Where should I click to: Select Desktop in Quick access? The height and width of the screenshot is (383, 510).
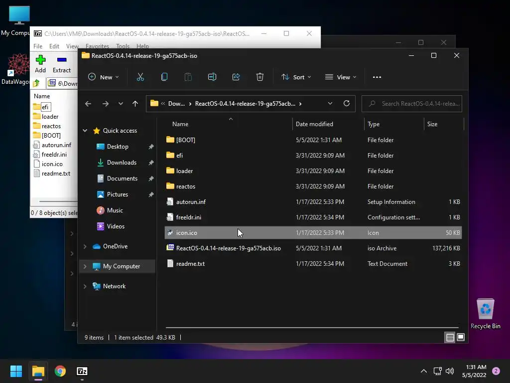(x=117, y=147)
